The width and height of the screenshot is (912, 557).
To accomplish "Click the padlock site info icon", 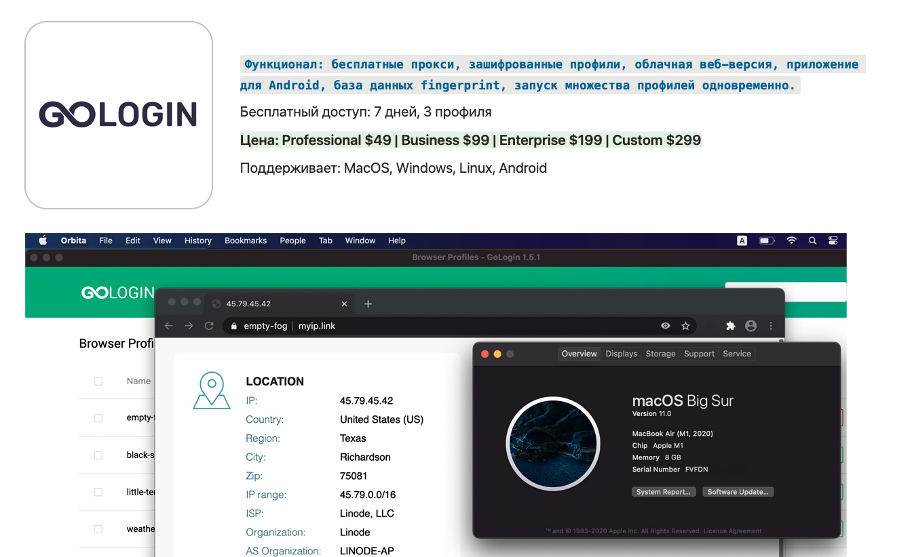I will (x=234, y=326).
